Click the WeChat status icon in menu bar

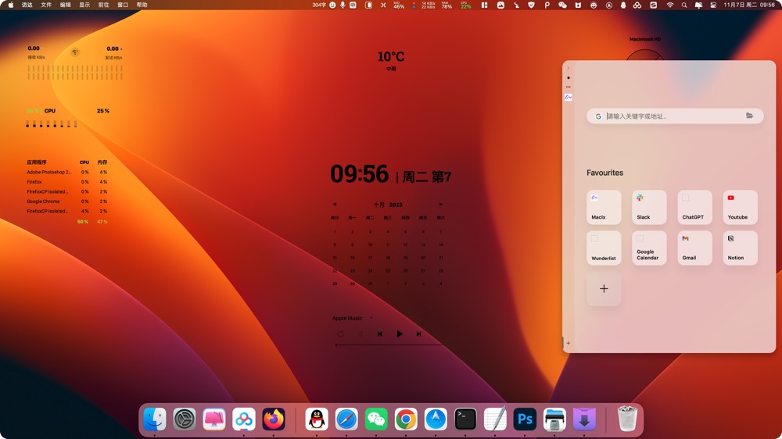tap(562, 5)
